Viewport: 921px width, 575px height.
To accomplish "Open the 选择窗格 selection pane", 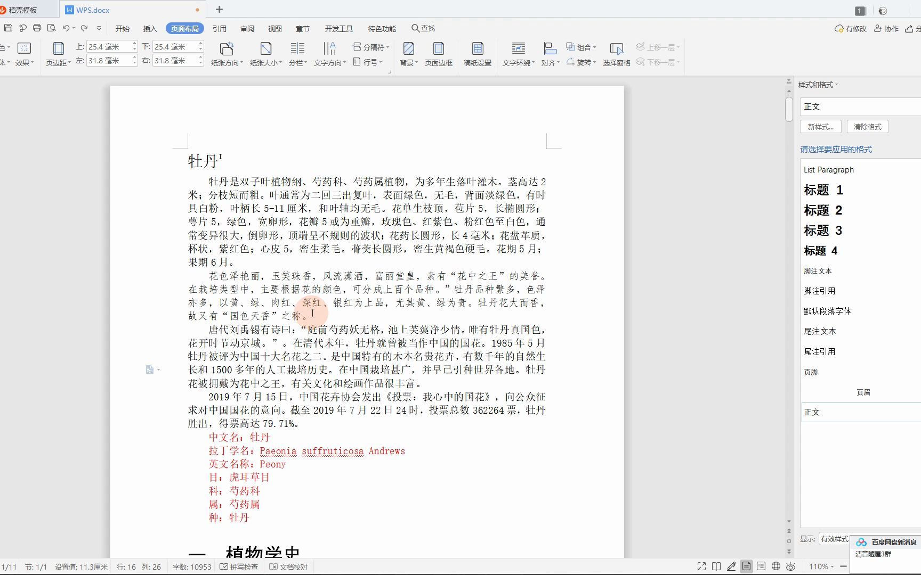I will click(x=617, y=54).
